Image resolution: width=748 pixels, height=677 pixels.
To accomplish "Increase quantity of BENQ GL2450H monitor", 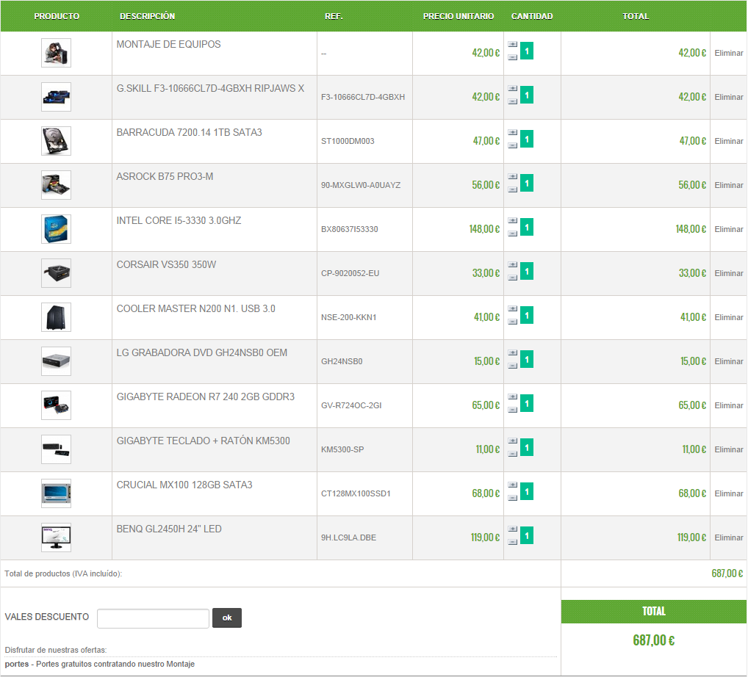I will click(512, 529).
